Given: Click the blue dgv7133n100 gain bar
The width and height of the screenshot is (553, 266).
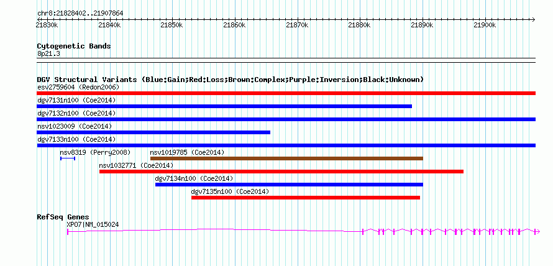Looking at the screenshot, I should pyautogui.click(x=286, y=145).
